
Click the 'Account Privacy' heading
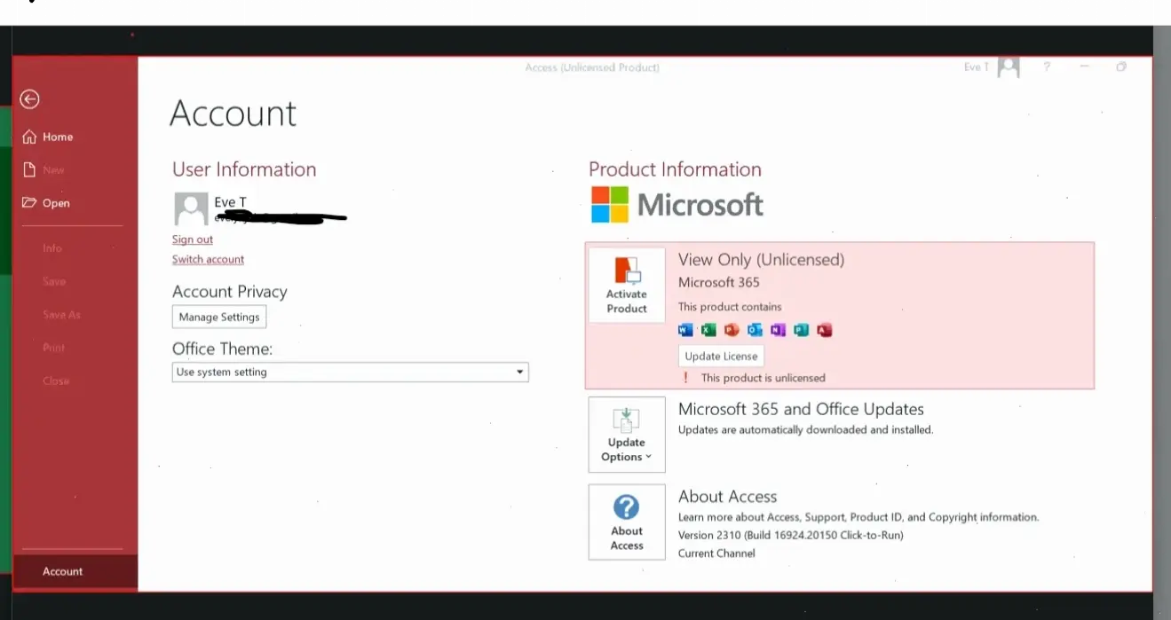tap(230, 292)
